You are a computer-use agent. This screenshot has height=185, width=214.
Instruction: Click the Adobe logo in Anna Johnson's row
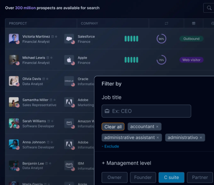pyautogui.click(x=69, y=144)
